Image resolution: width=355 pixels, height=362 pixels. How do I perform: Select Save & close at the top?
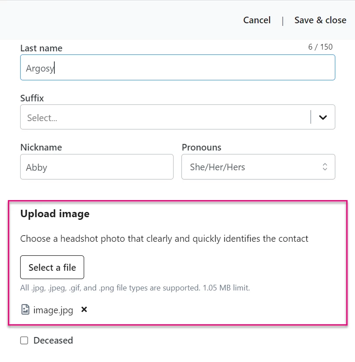coord(320,20)
